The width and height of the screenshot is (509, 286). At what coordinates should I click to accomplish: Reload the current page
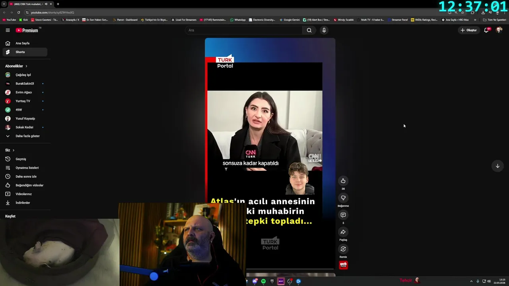(18, 12)
